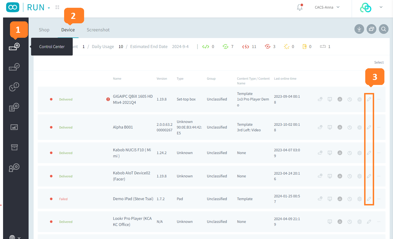
Task: Open the device-with-checkmark sidebar icon
Action: 14,67
